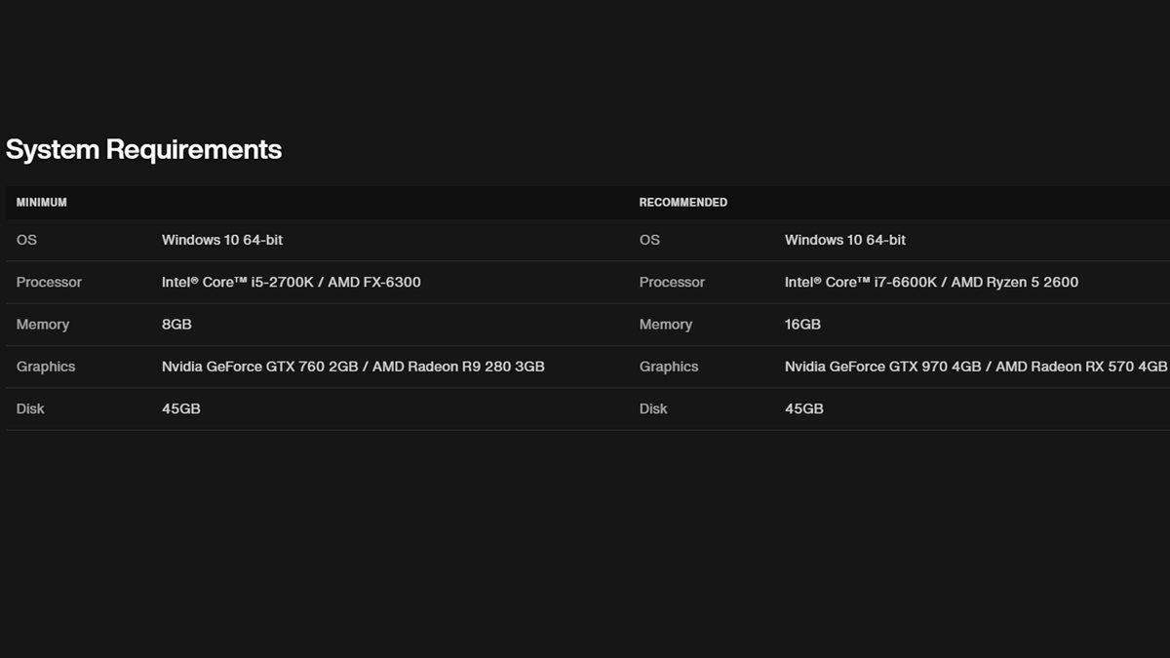
Task: Click the System Requirements heading
Action: click(143, 149)
